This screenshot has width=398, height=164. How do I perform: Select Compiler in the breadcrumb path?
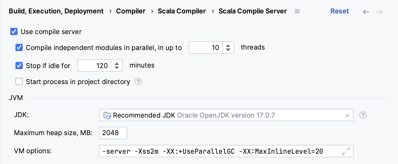tap(131, 11)
